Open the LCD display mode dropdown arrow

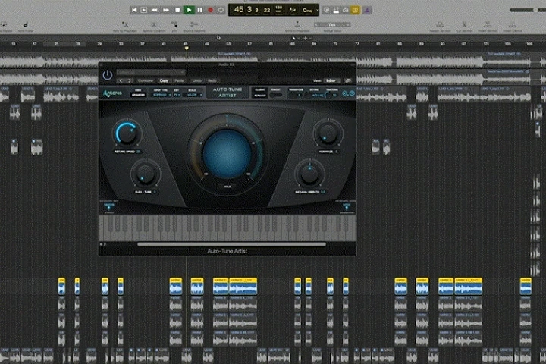tap(317, 10)
